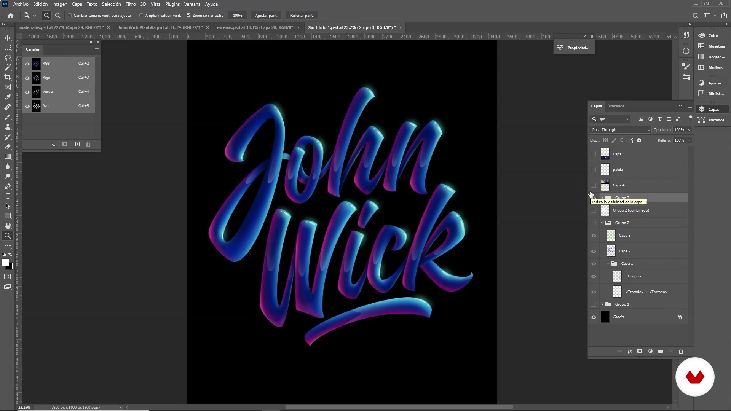
Task: Collapse the Capa 1 group
Action: 608,264
